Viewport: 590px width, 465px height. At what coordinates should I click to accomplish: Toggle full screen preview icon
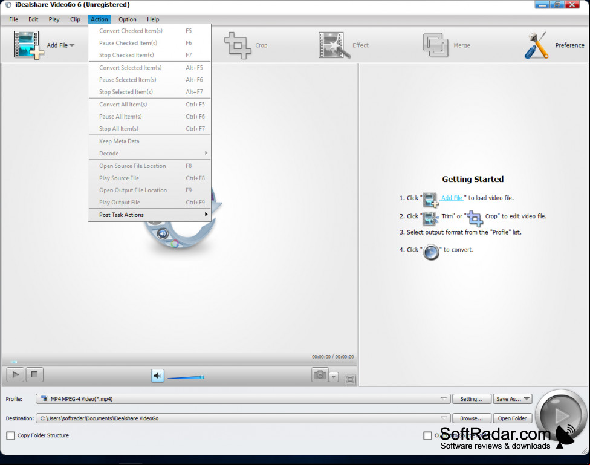tap(350, 379)
